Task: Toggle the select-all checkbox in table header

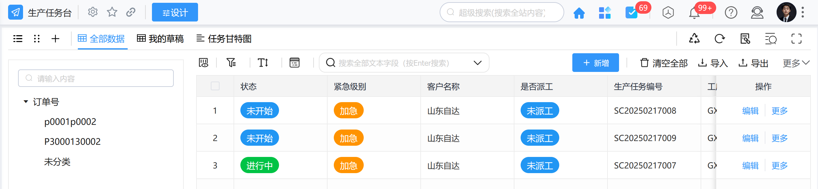Action: pos(215,86)
